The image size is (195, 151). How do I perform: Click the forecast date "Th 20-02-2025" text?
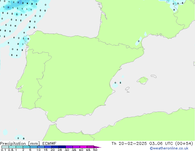click(x=129, y=144)
